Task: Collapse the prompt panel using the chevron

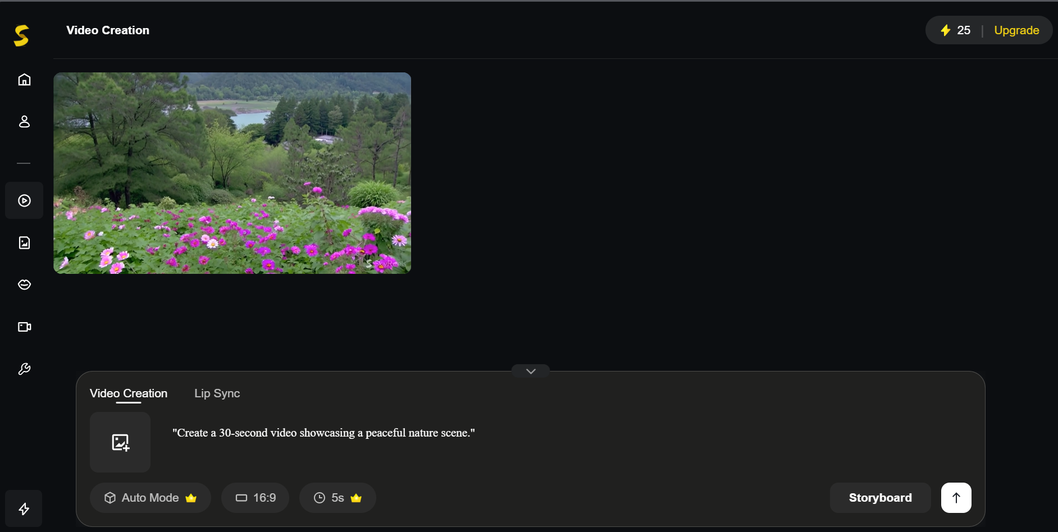Action: coord(530,371)
